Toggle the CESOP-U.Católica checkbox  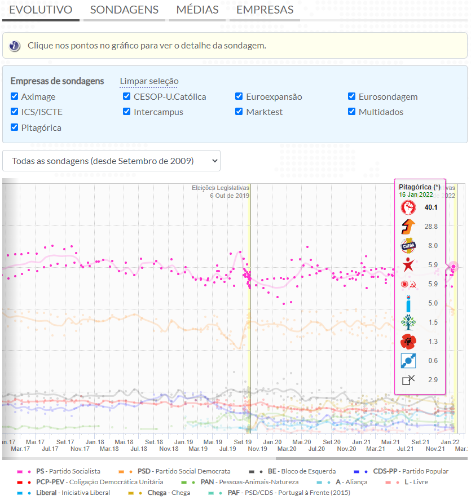tap(127, 96)
